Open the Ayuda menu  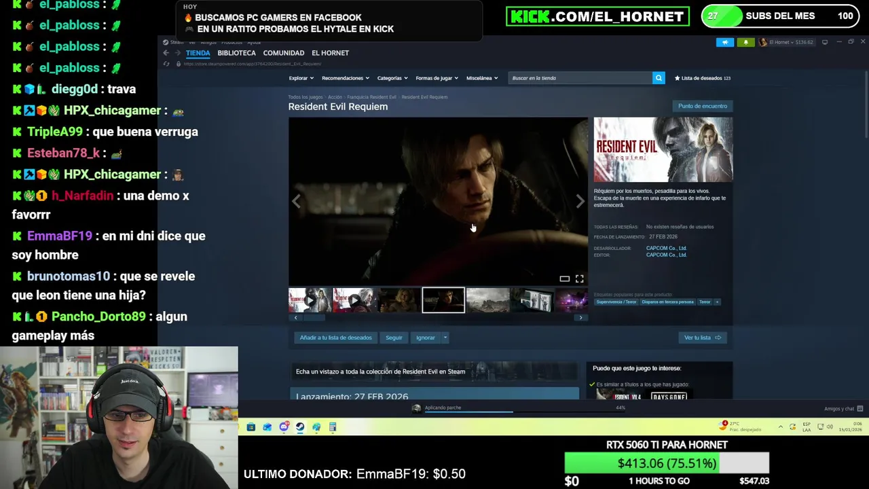(254, 42)
